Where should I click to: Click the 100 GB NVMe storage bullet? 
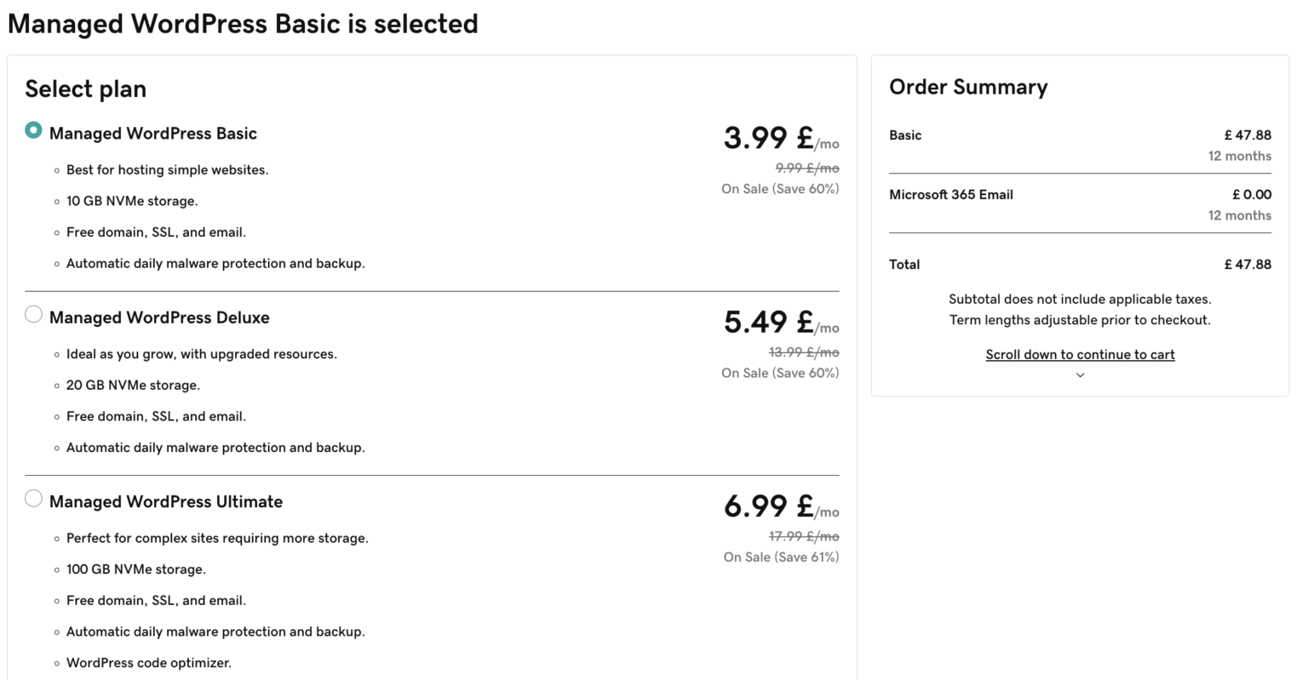pyautogui.click(x=135, y=569)
